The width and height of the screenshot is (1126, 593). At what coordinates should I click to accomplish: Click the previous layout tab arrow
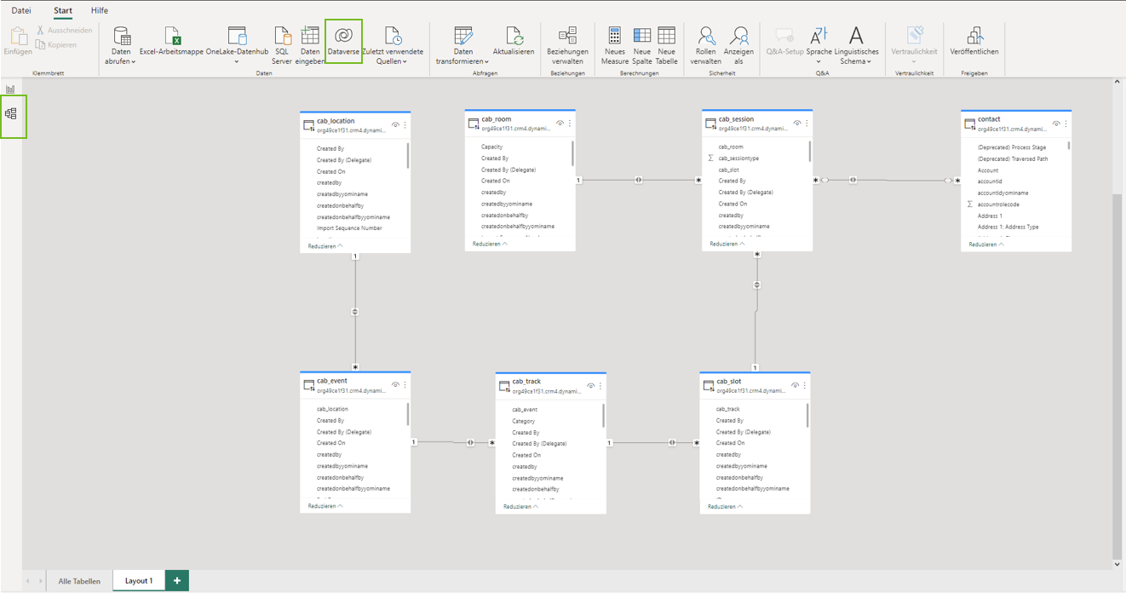click(x=28, y=581)
